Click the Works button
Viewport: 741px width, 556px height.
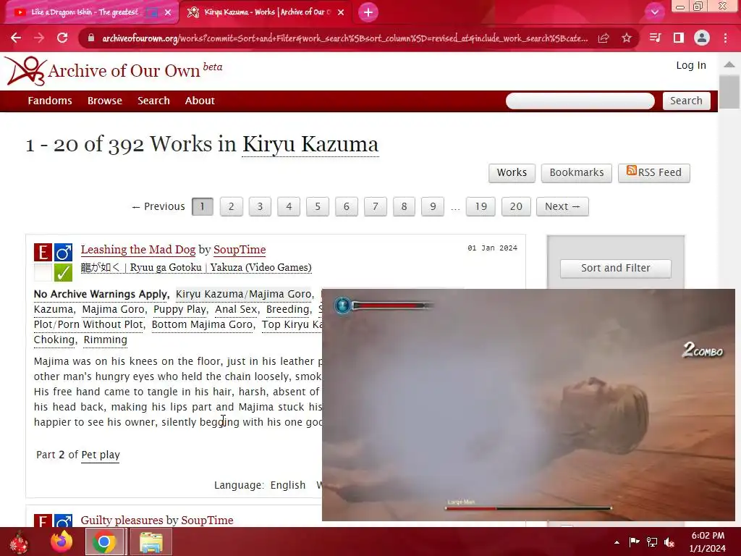(x=512, y=172)
